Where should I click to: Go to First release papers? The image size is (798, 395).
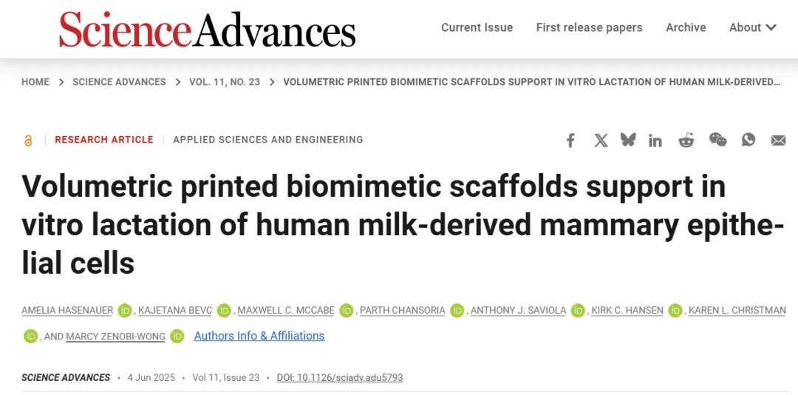pos(589,27)
